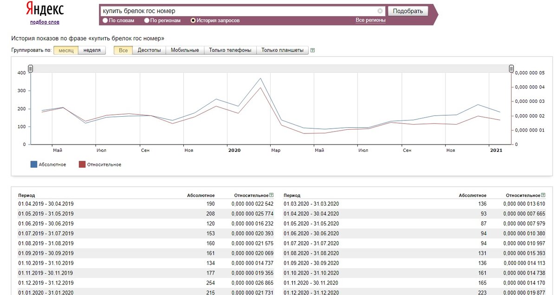Image resolution: width=557 pixels, height=295 pixels.
Task: Grab the chart range end handle
Action: point(512,69)
